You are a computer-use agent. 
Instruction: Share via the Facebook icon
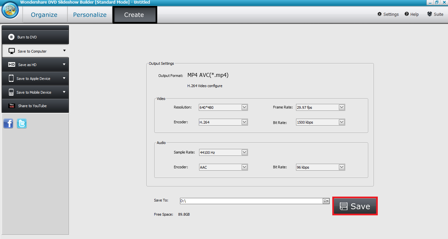(x=8, y=124)
